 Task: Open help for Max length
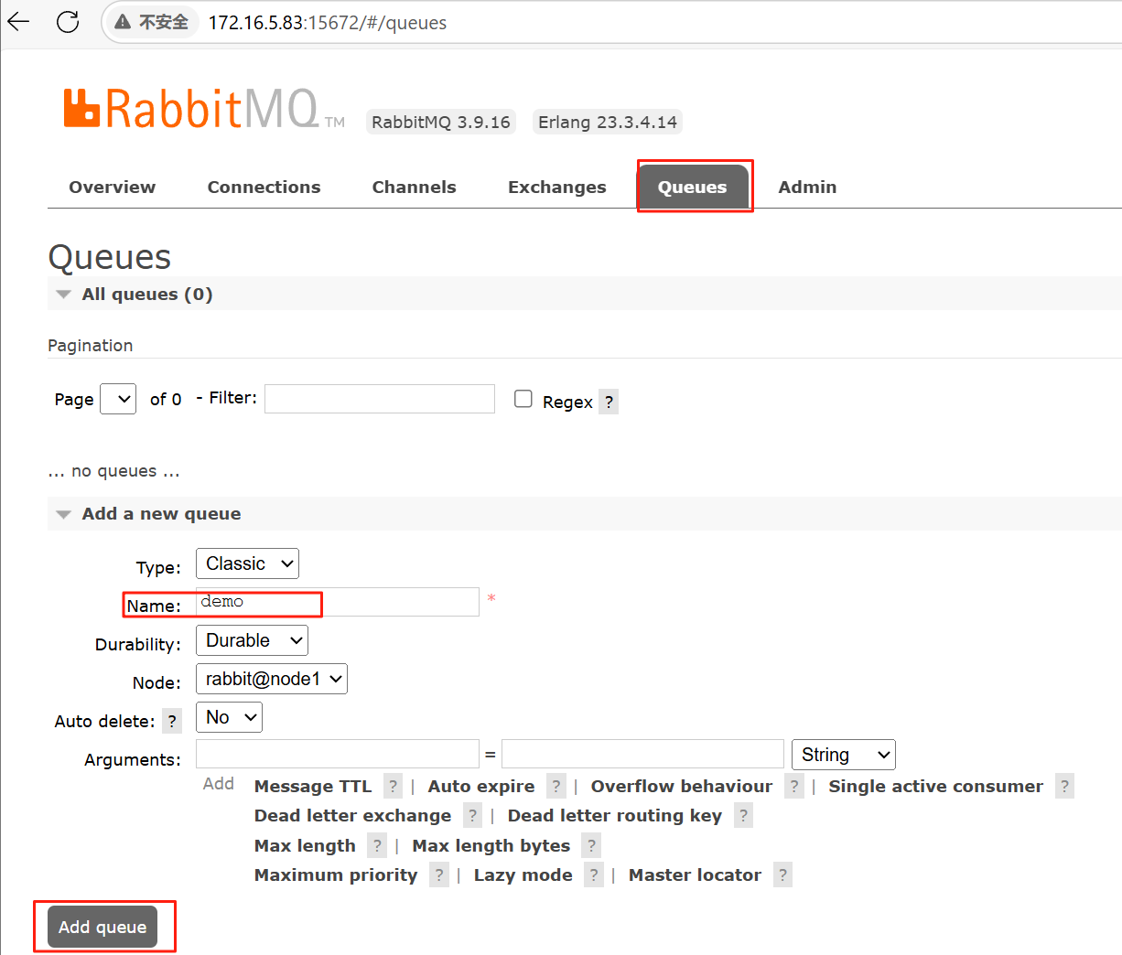pyautogui.click(x=377, y=845)
